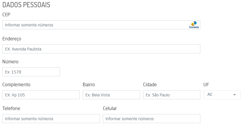The image size is (243, 126).
Task: Select the Número input box
Action: pos(31,72)
